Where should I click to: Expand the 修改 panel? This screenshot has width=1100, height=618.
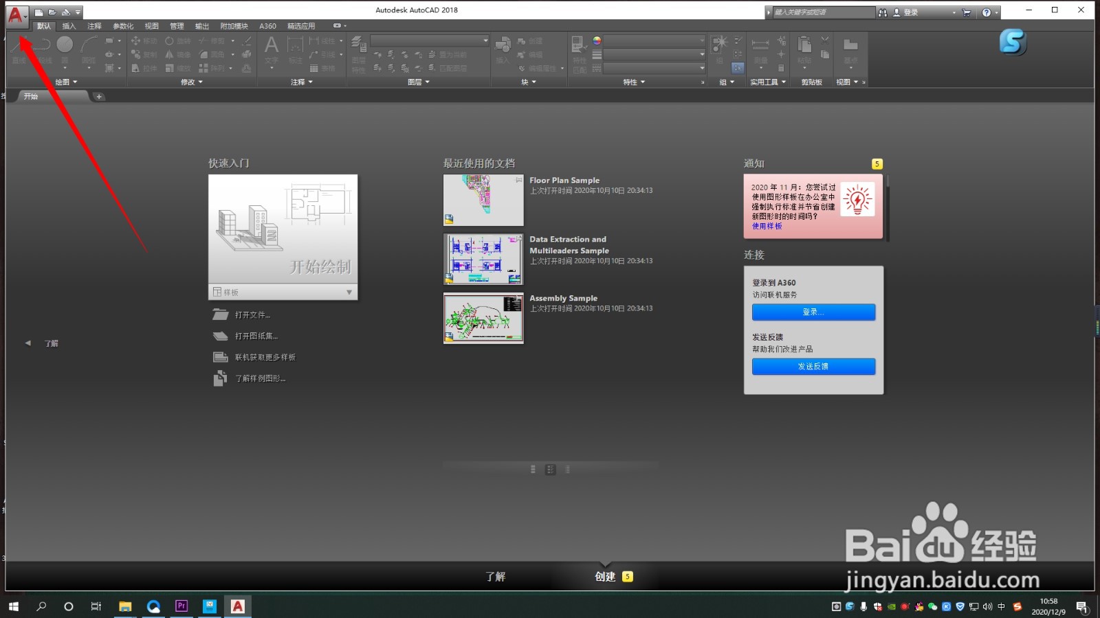coord(192,82)
